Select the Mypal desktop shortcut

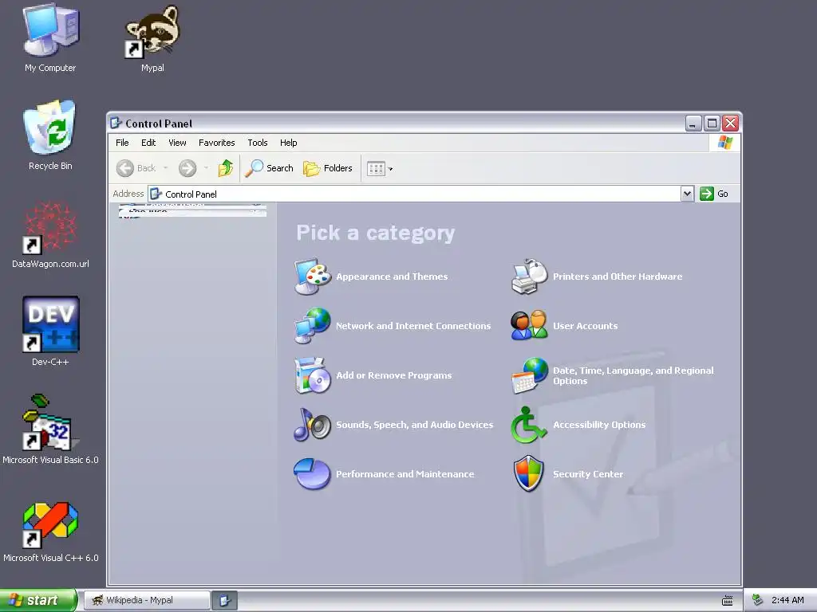152,37
